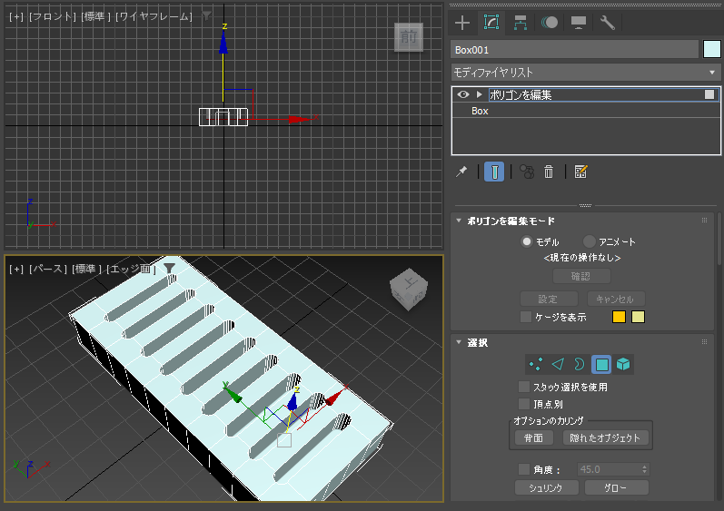724x511 pixels.
Task: Enable the ケージを表示 checkbox
Action: pos(525,317)
